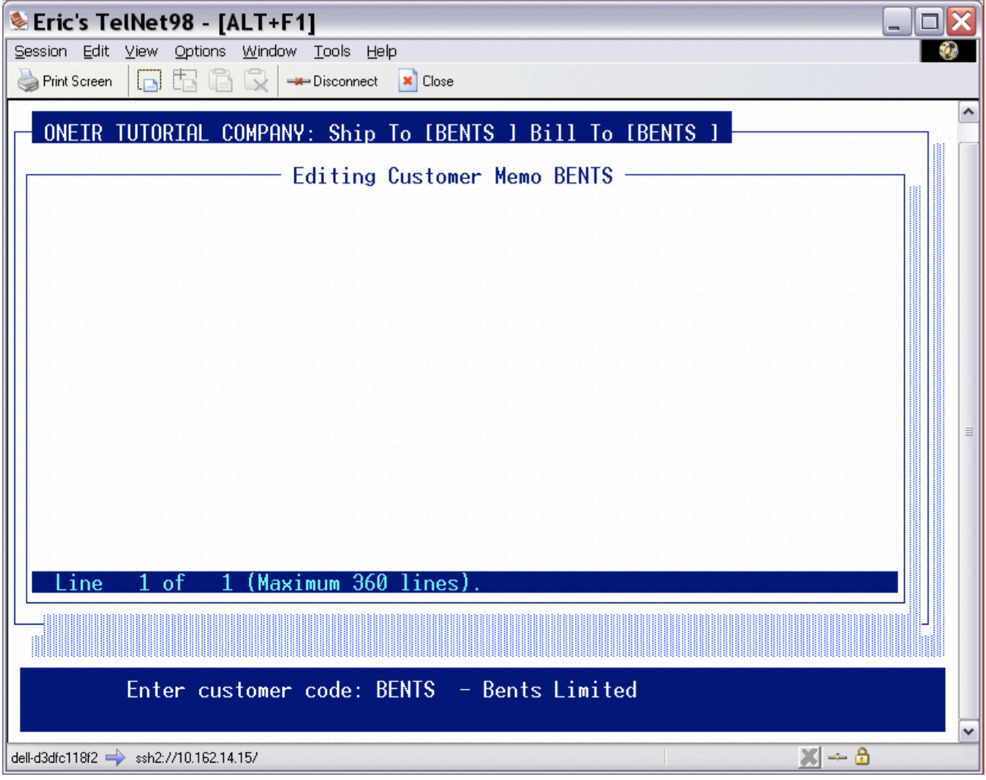Click the select/mark screen toolbar icon
Screen dimensions: 986x780
(x=149, y=81)
